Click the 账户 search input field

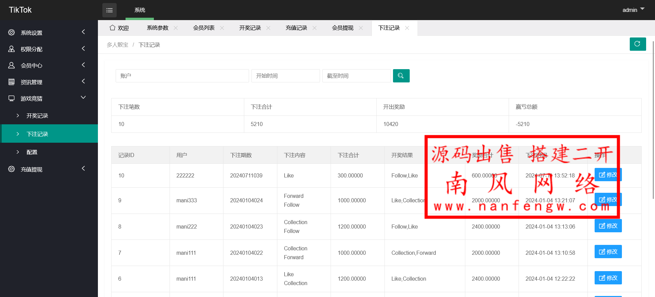[x=182, y=76]
